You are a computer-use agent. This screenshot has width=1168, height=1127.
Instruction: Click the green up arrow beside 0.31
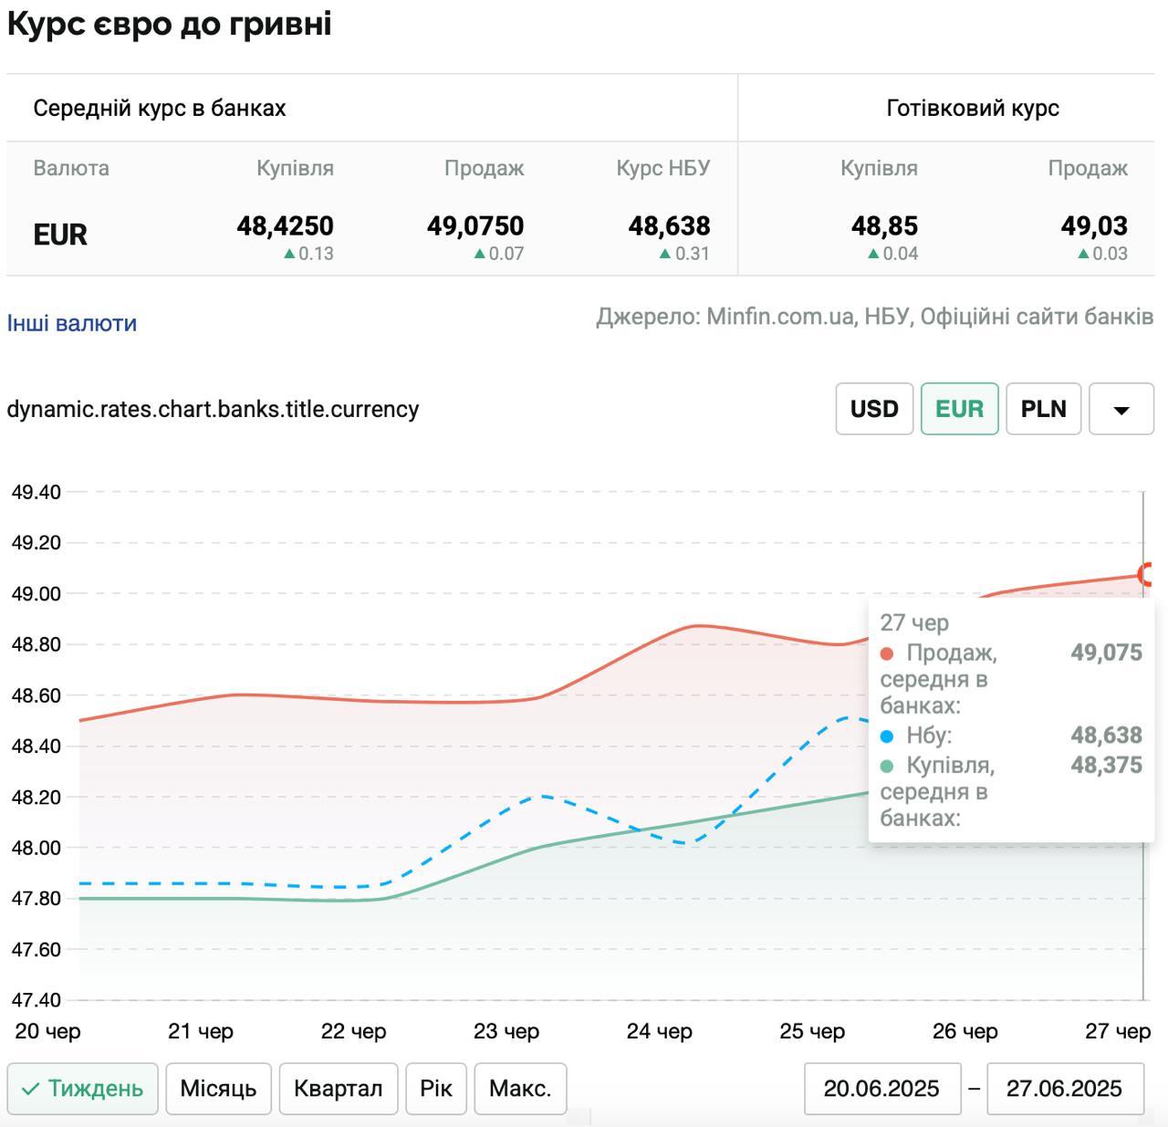click(665, 254)
